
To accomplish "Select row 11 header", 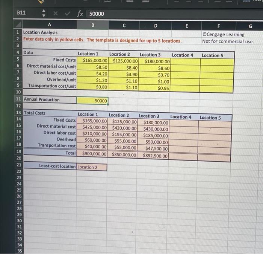I will 18,99.
